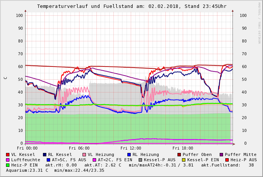Click the purple Puffer Mitte swatch
The width and height of the screenshot is (263, 177).
[222, 154]
